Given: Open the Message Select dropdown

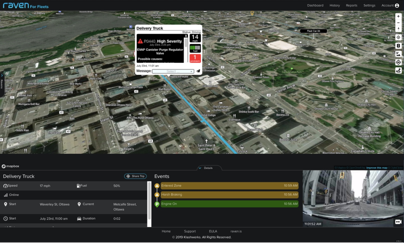Looking at the screenshot, I should (173, 71).
